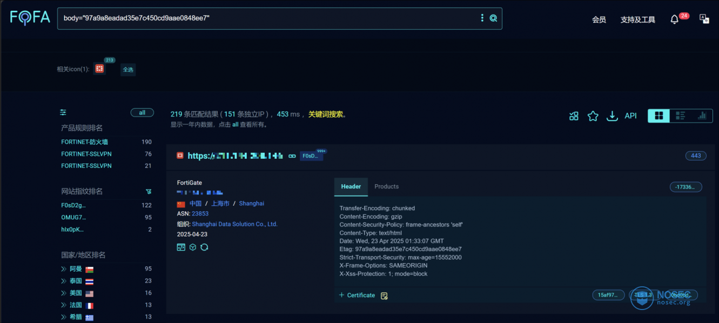The image size is (719, 323).
Task: Open the notifications bell
Action: tap(674, 19)
